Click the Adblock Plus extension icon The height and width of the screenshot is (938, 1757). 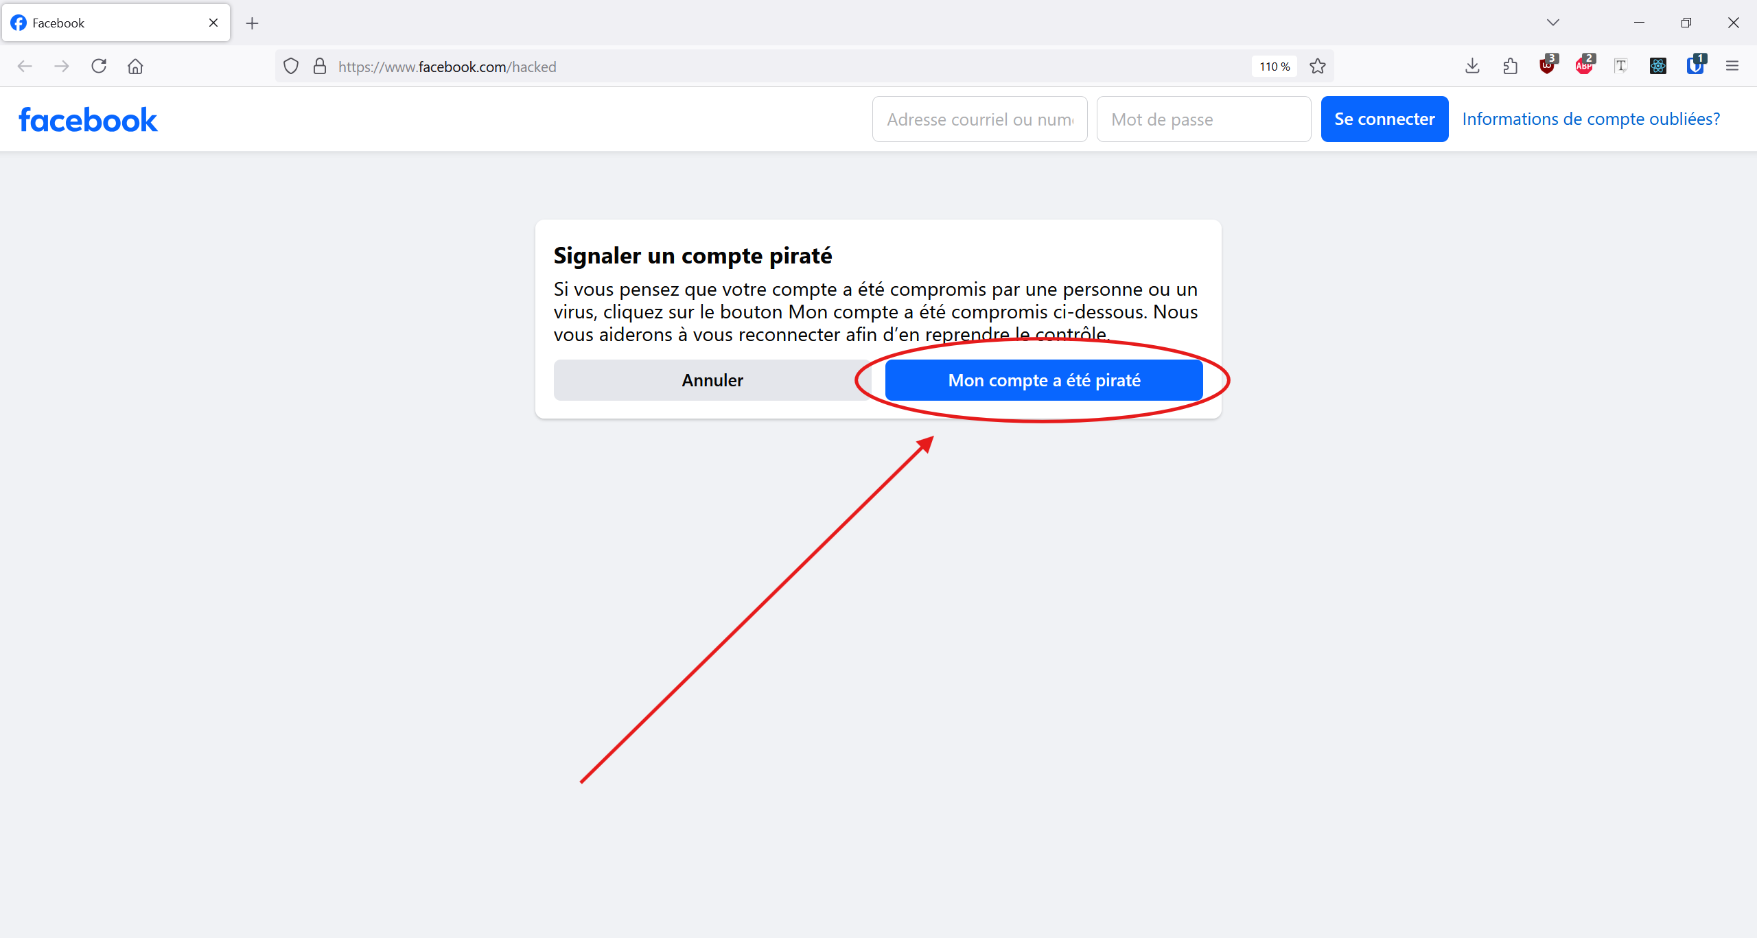click(x=1584, y=66)
